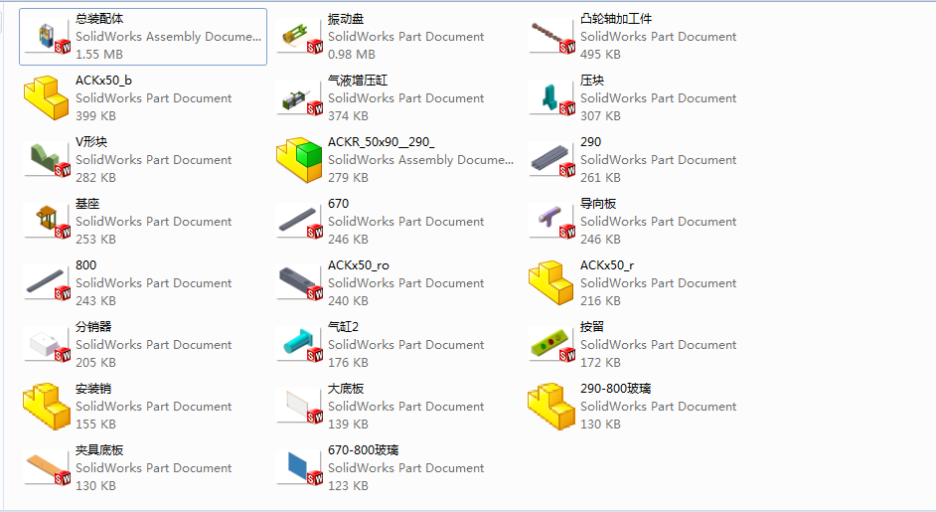Select the ACKx50_ro part icon

point(299,283)
